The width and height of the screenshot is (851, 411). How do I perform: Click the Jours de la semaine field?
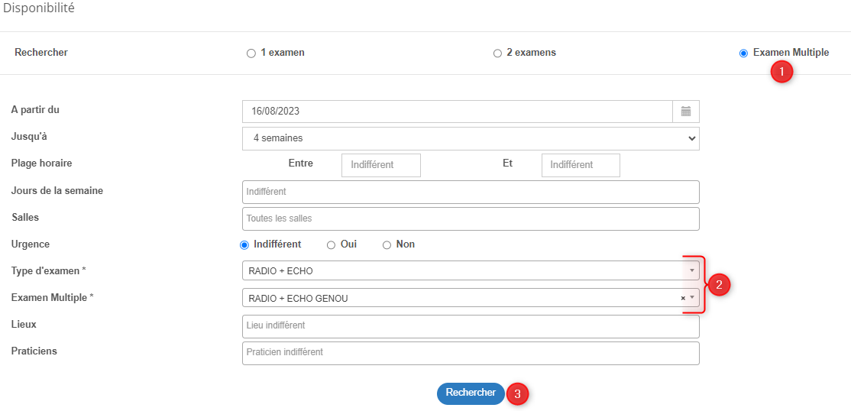click(x=471, y=193)
